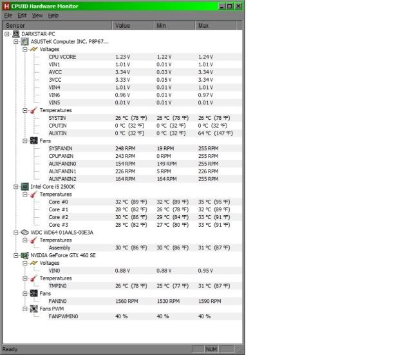The image size is (412, 355).
Task: Click the NVIDIA Temperatures thermometer icon
Action: pos(33,278)
